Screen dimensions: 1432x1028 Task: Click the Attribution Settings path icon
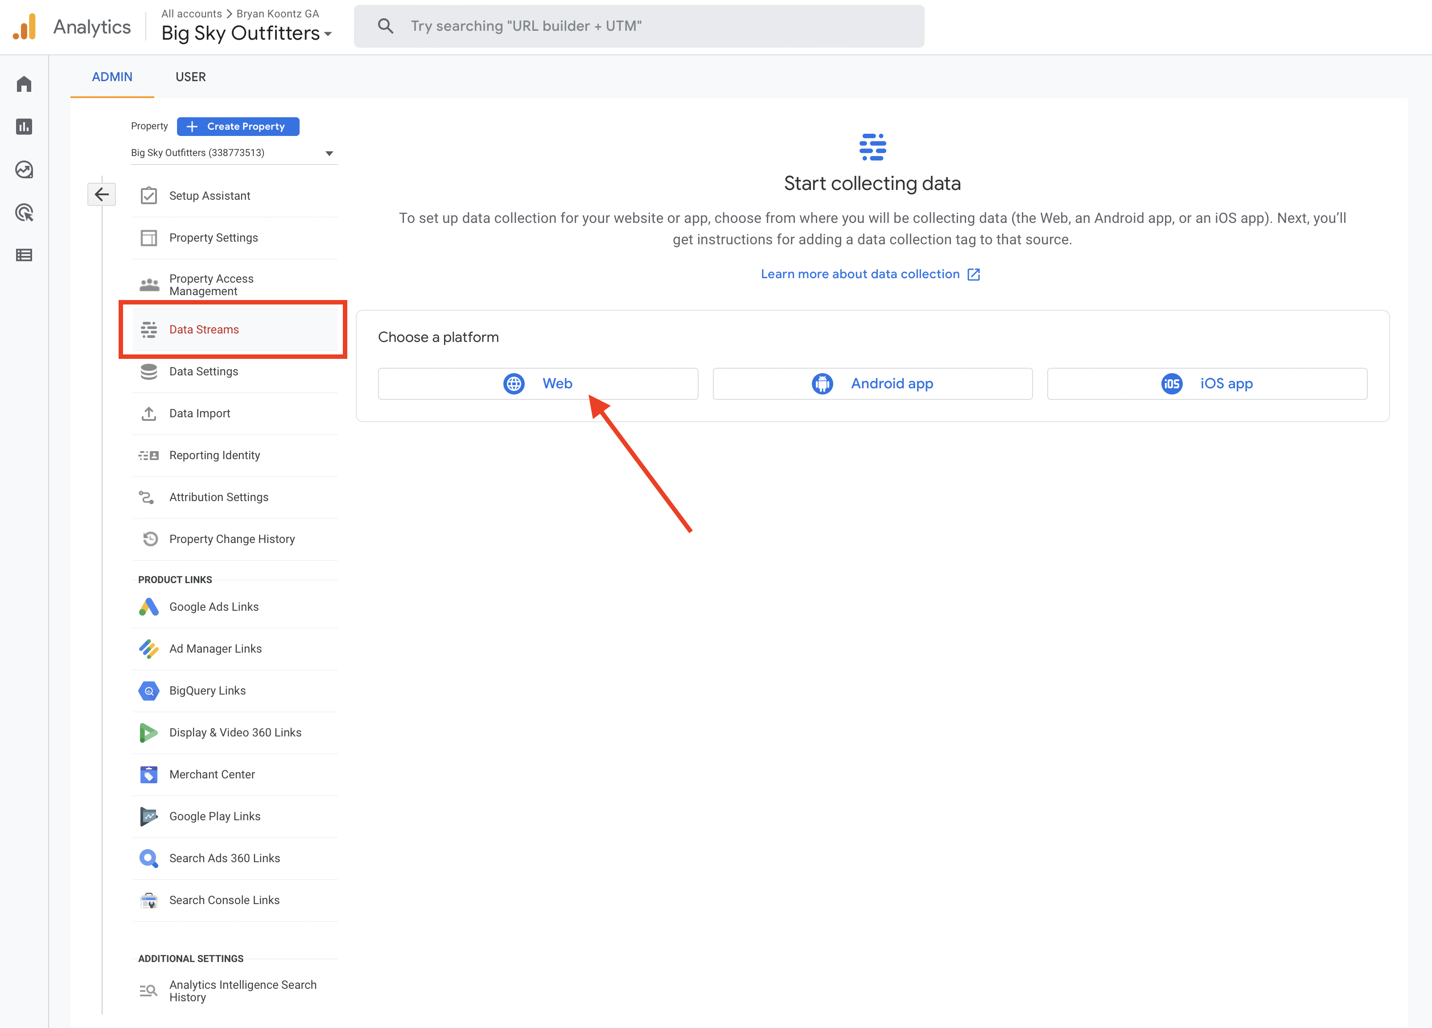[x=147, y=498]
